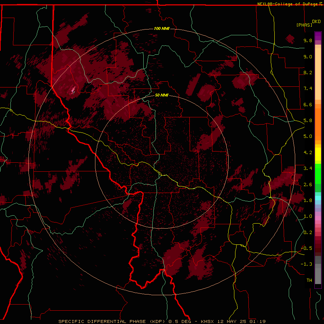Click the 0.2 legend value
324x324 pixels.
click(x=308, y=233)
